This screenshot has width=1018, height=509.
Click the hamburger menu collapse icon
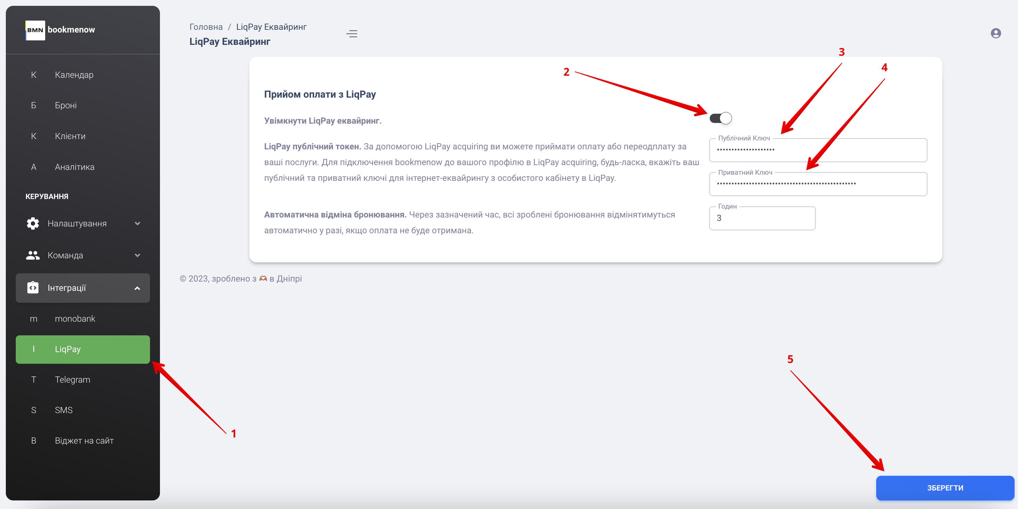(351, 34)
